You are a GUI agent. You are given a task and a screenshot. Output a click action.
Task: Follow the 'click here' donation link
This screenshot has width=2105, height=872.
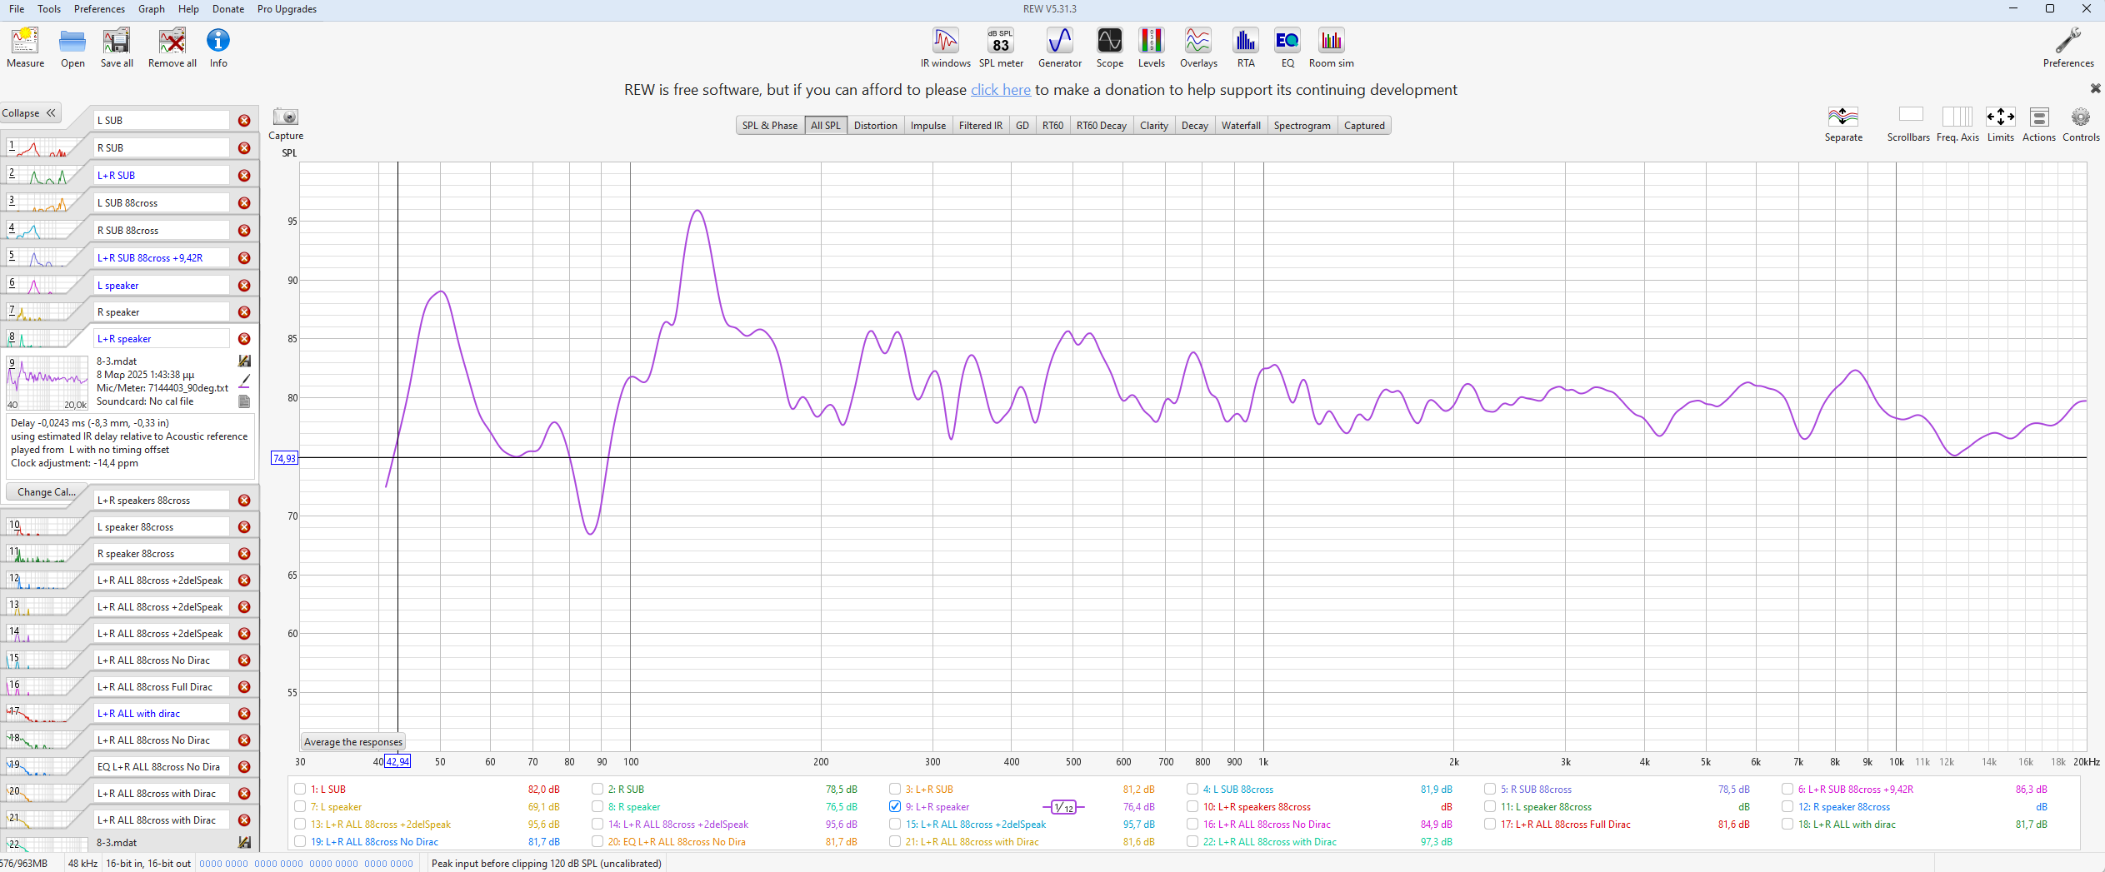point(1000,90)
